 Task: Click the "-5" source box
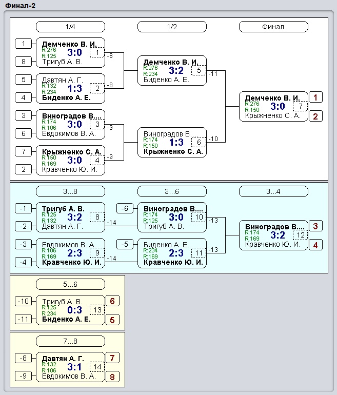point(125,244)
